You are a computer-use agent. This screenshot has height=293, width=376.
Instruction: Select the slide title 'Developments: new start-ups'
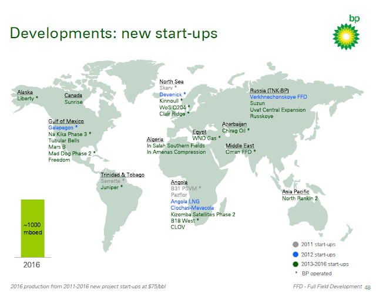[113, 33]
